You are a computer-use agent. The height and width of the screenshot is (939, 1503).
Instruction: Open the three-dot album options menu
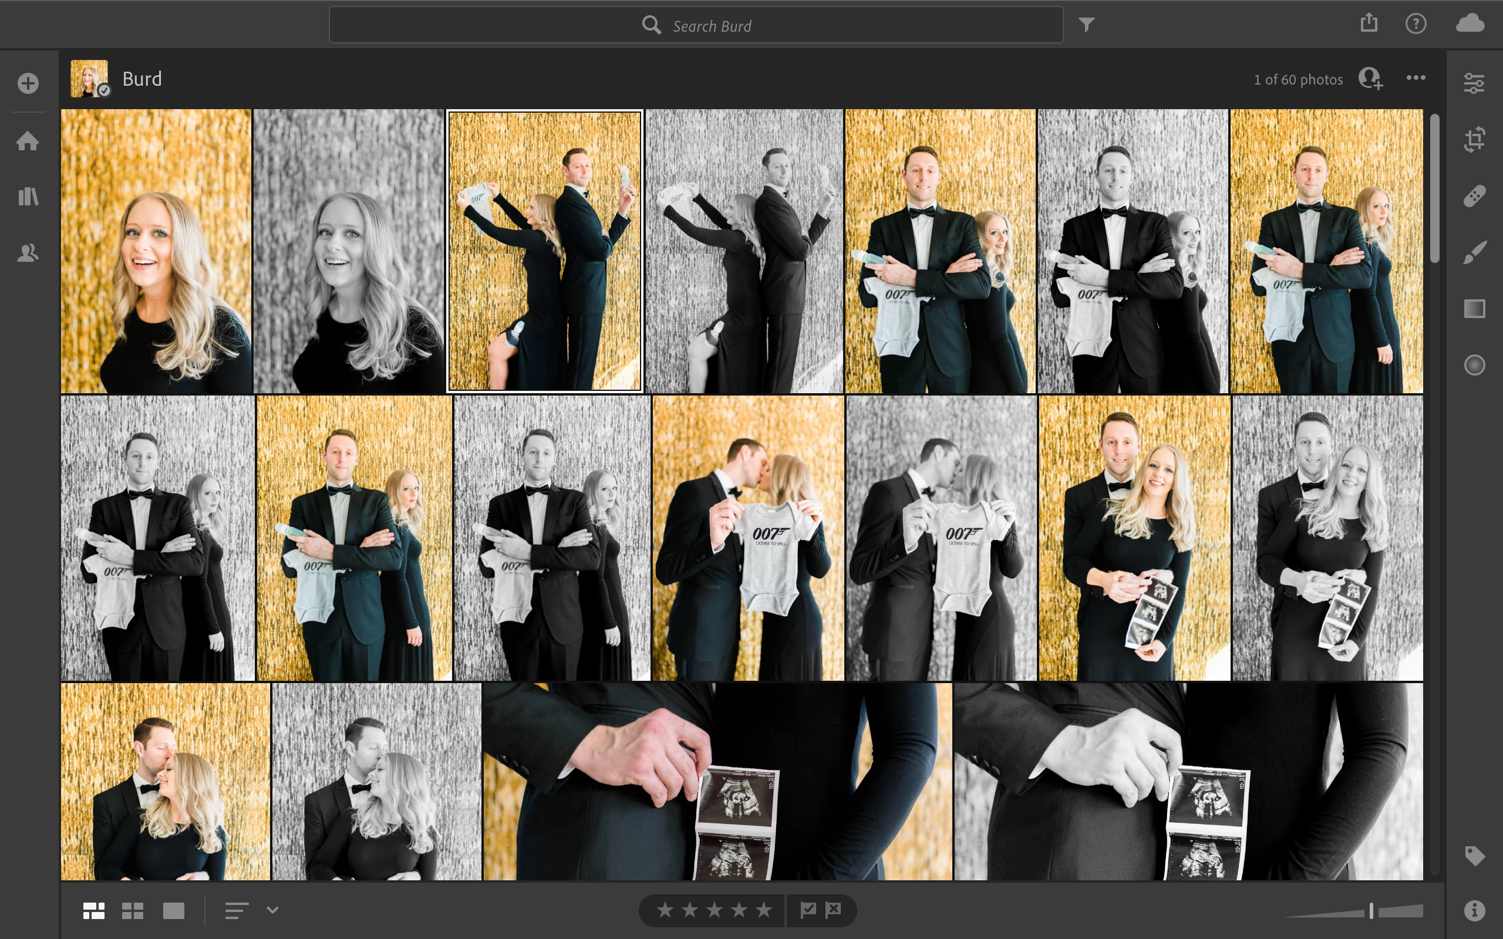tap(1416, 78)
